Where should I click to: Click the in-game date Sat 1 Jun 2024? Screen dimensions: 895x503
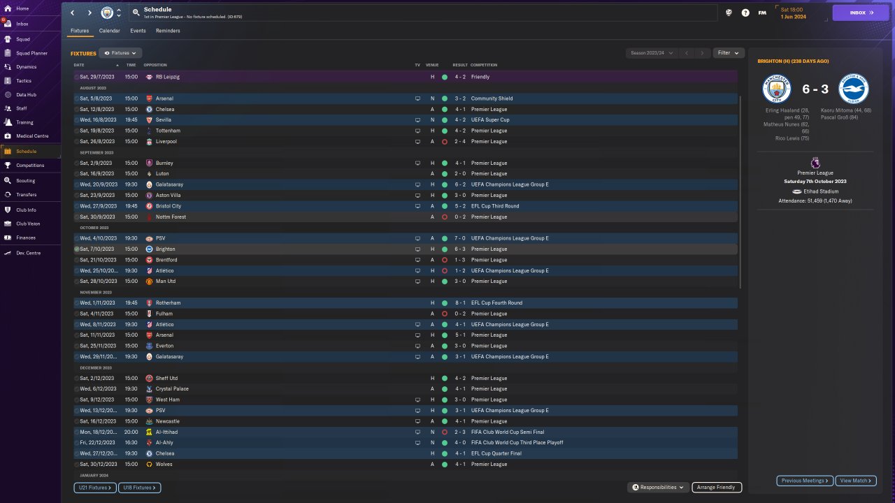(x=794, y=13)
